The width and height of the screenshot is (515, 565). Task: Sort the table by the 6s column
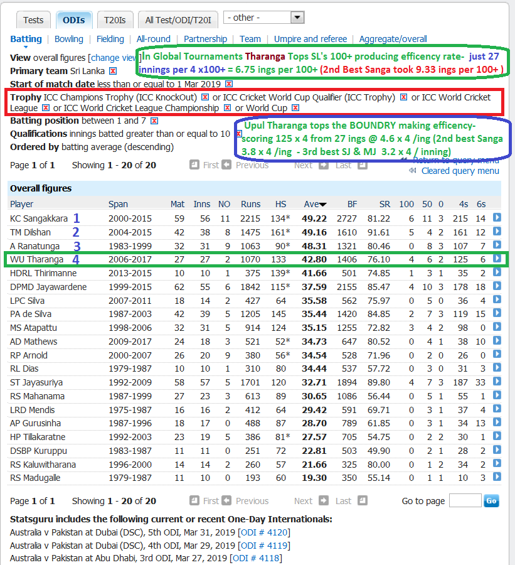(481, 204)
